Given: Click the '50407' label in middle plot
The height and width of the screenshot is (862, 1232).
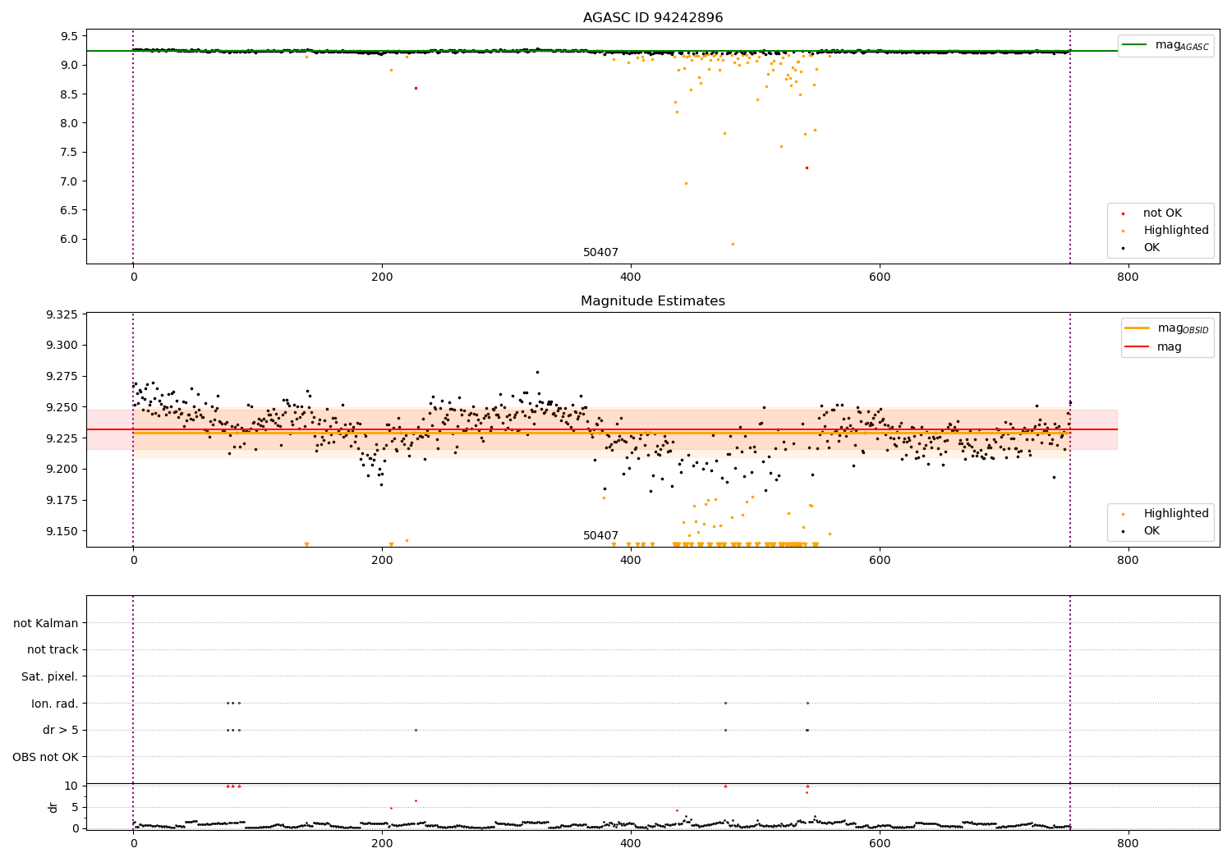Looking at the screenshot, I should (600, 536).
